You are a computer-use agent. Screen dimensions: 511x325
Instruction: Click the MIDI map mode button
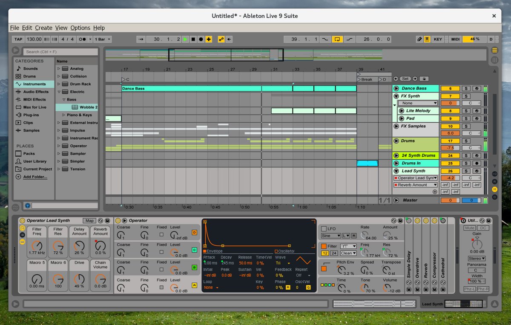(x=455, y=39)
